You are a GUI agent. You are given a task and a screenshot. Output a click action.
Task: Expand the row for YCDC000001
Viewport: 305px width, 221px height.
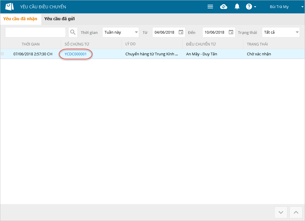tap(2, 54)
